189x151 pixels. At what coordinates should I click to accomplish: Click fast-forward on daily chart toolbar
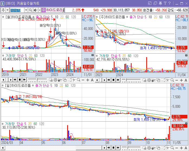click(118, 148)
